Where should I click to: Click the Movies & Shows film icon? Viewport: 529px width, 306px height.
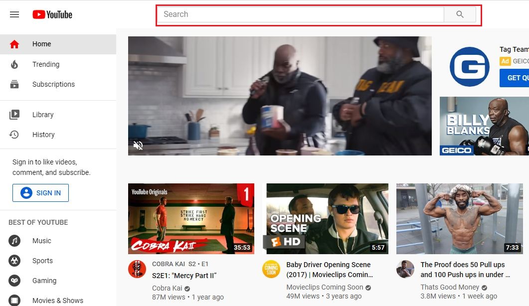(x=14, y=300)
